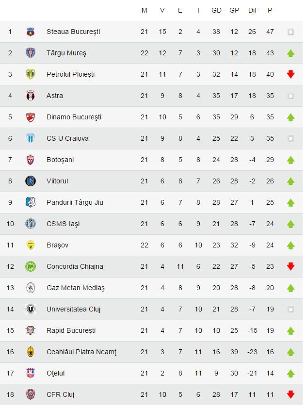Click the unchanged-position square for Steaua București
The image size is (306, 409).
(x=290, y=32)
